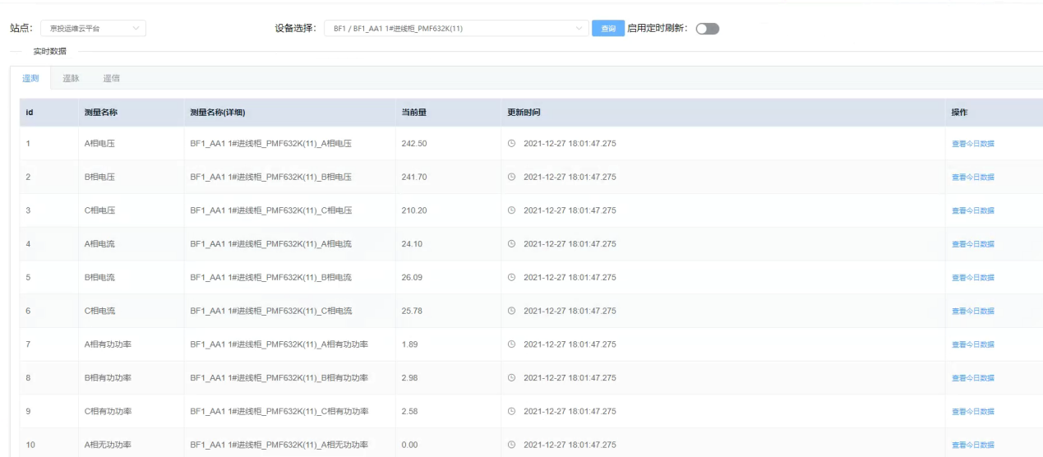The width and height of the screenshot is (1043, 457).
Task: Open 查看今日数据 for the A相电压 row
Action: [x=972, y=144]
